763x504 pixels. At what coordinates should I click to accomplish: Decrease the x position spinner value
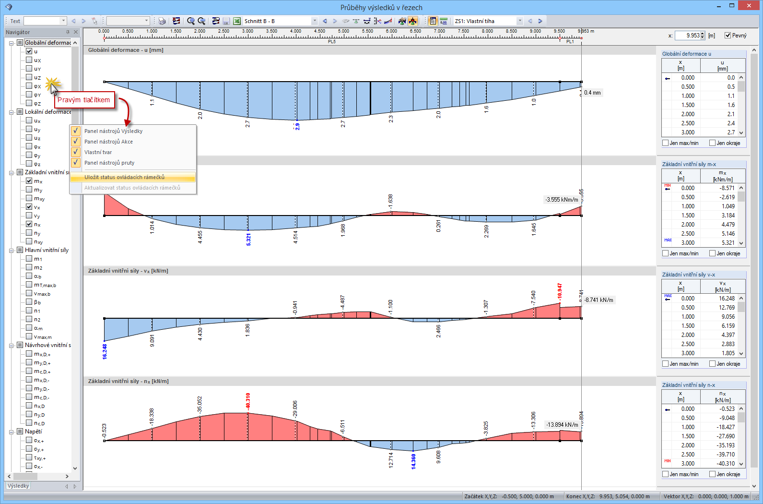tap(703, 37)
